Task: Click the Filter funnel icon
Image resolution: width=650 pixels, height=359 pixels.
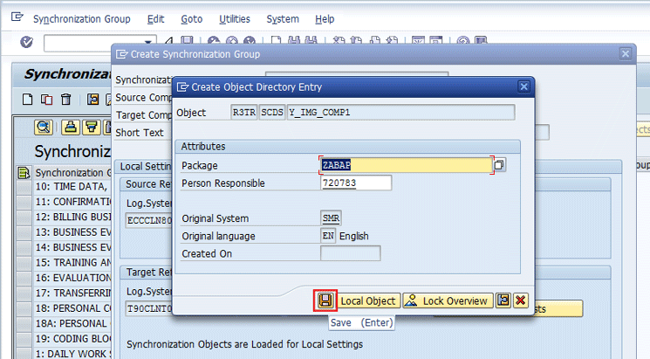Action: click(x=90, y=128)
